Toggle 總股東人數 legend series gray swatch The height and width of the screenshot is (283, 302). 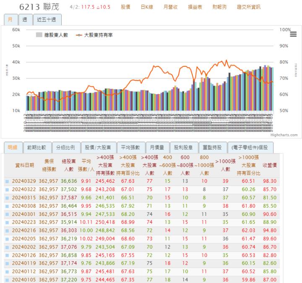coord(39,35)
